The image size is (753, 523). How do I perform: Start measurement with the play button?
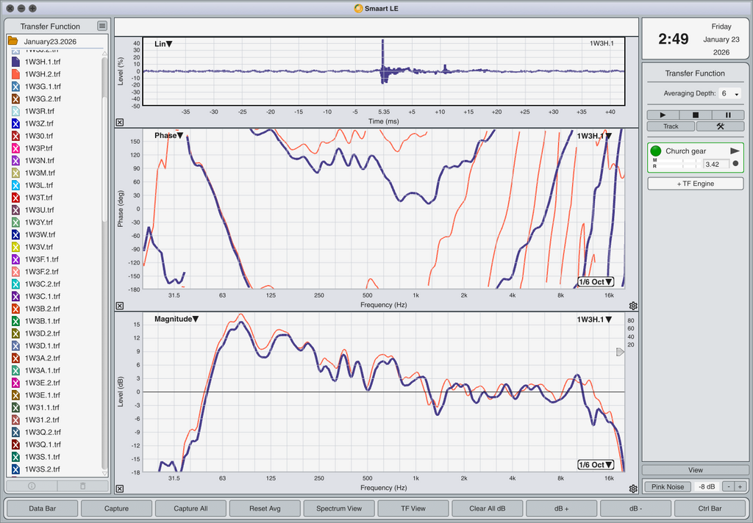click(x=663, y=115)
